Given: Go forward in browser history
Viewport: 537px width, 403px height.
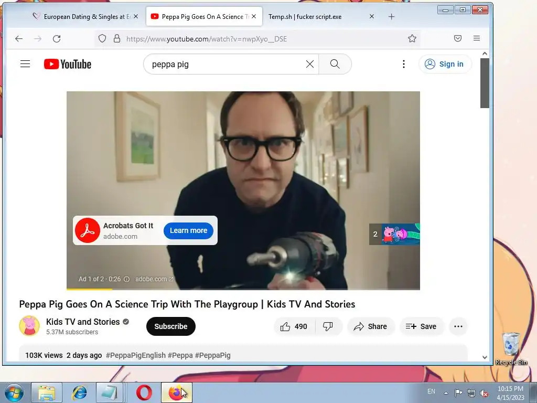Looking at the screenshot, I should 38,39.
